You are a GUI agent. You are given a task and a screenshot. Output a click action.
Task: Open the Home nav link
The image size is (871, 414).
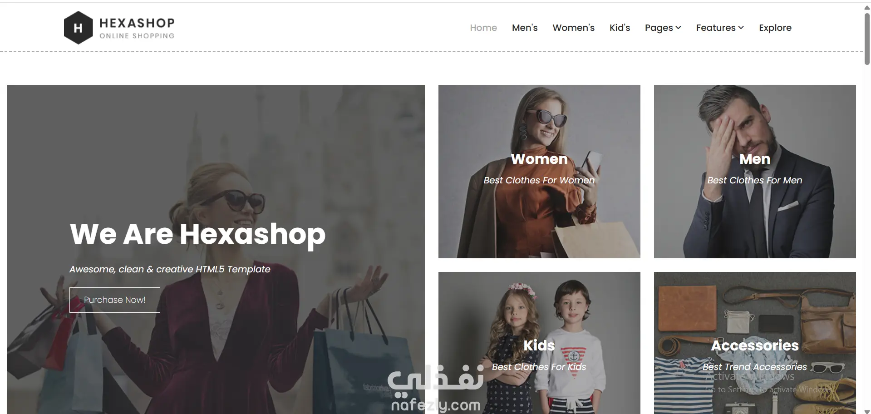483,28
